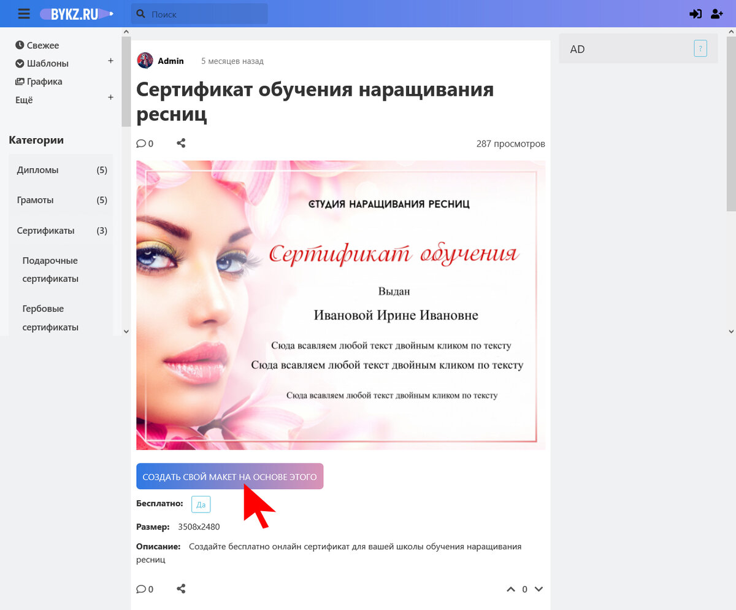Downvote the template with the down arrow
Image resolution: width=736 pixels, height=610 pixels.
pyautogui.click(x=538, y=589)
